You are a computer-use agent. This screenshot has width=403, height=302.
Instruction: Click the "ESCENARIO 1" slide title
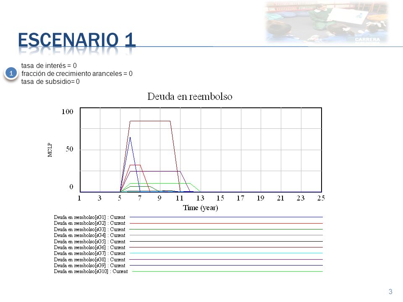(76, 40)
